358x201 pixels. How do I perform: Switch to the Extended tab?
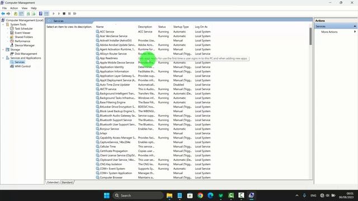(x=53, y=183)
